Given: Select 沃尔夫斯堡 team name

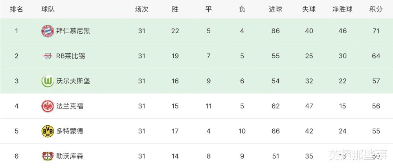Looking at the screenshot, I should (x=73, y=81).
